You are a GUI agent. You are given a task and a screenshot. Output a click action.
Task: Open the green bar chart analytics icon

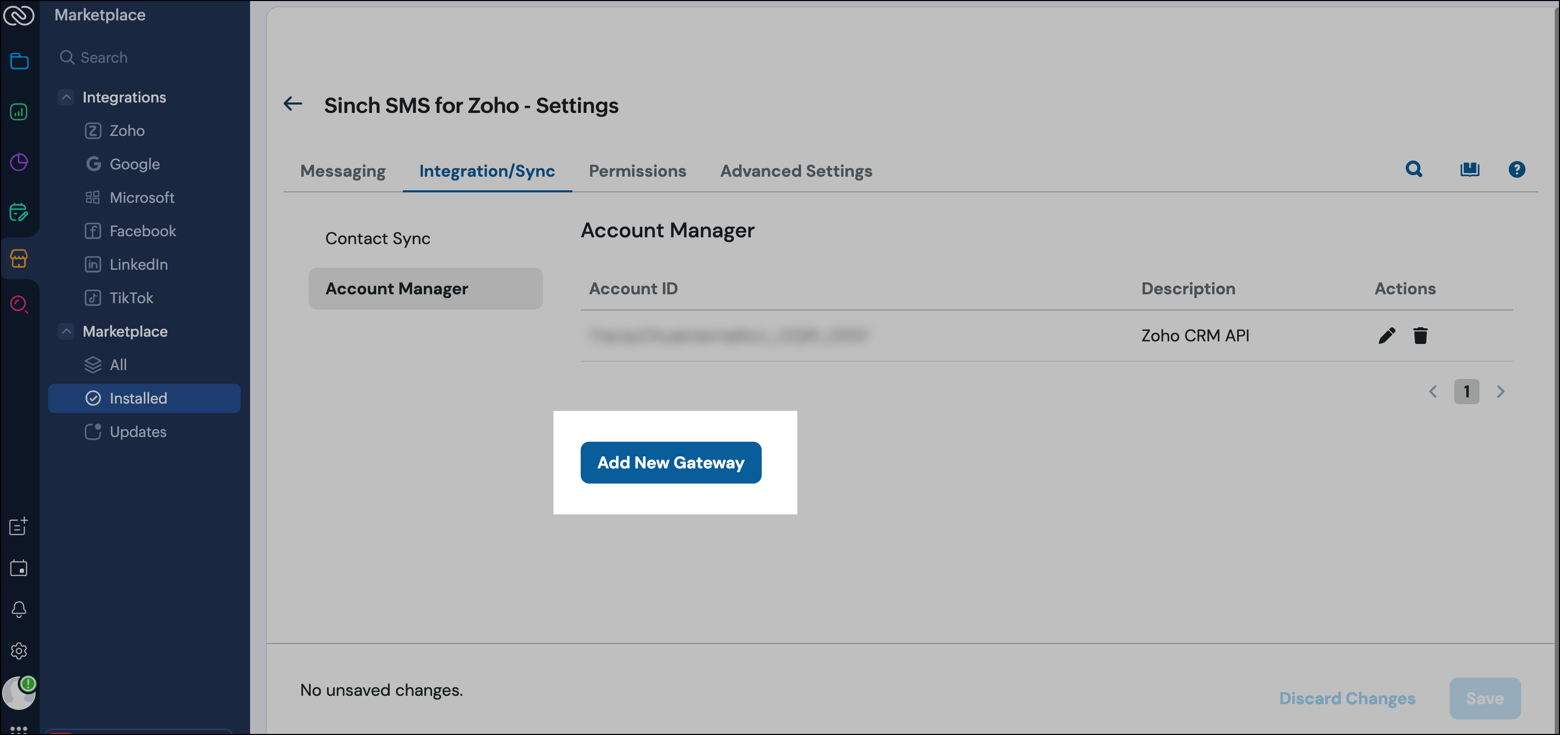[x=19, y=112]
